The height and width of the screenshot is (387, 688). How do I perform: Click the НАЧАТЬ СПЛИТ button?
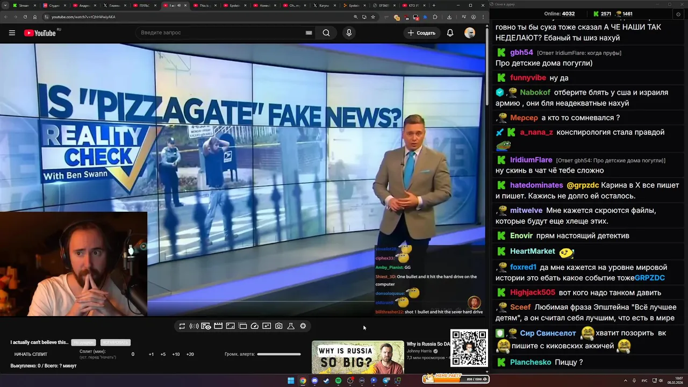[x=31, y=354]
